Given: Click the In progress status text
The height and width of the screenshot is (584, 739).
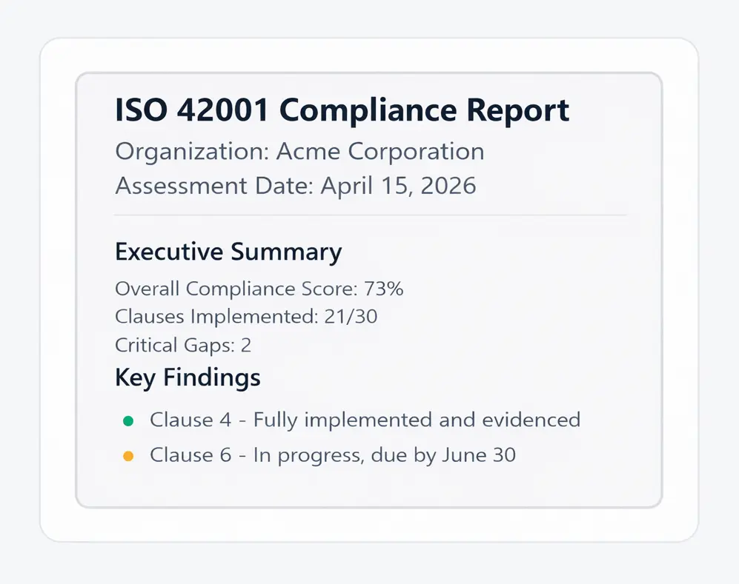Looking at the screenshot, I should 307,455.
